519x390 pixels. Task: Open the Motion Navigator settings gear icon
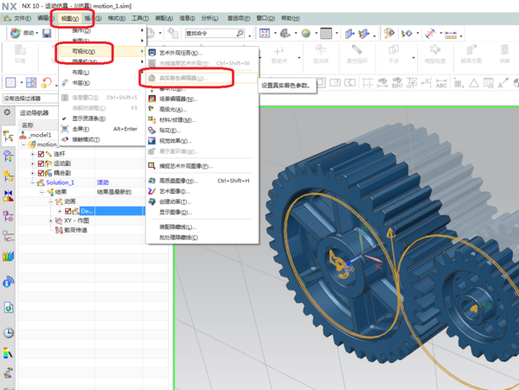(8, 112)
